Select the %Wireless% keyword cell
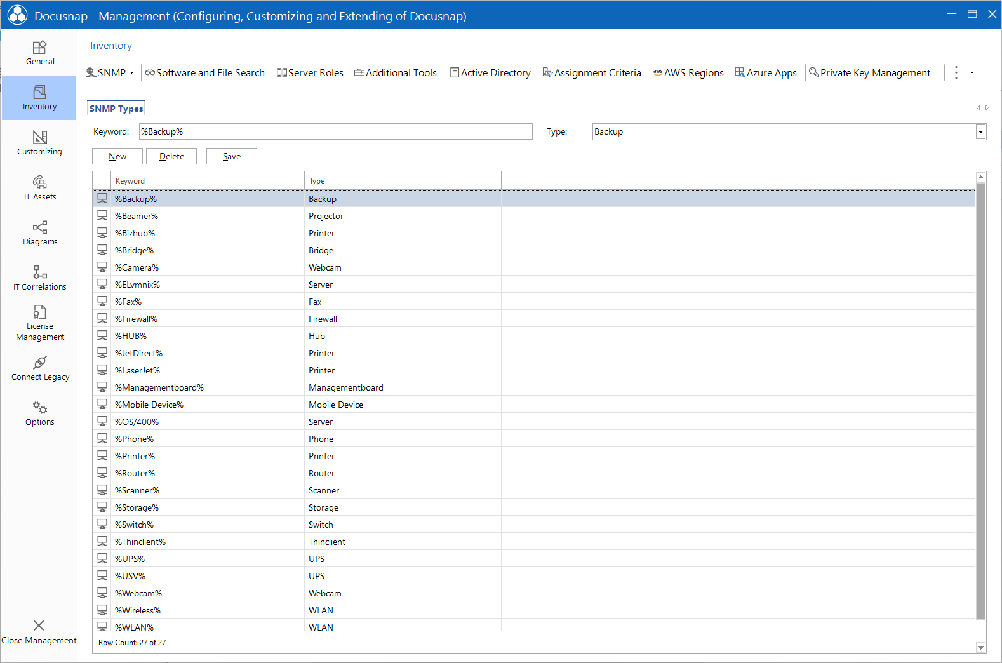Screen dimensions: 1002x663 (x=208, y=610)
